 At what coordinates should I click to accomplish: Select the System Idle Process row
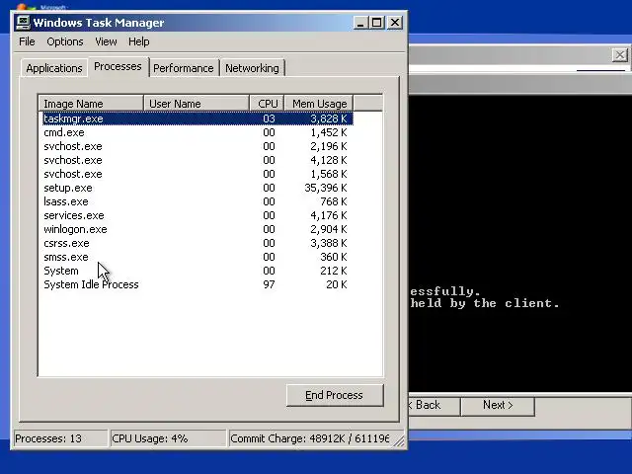pos(197,284)
